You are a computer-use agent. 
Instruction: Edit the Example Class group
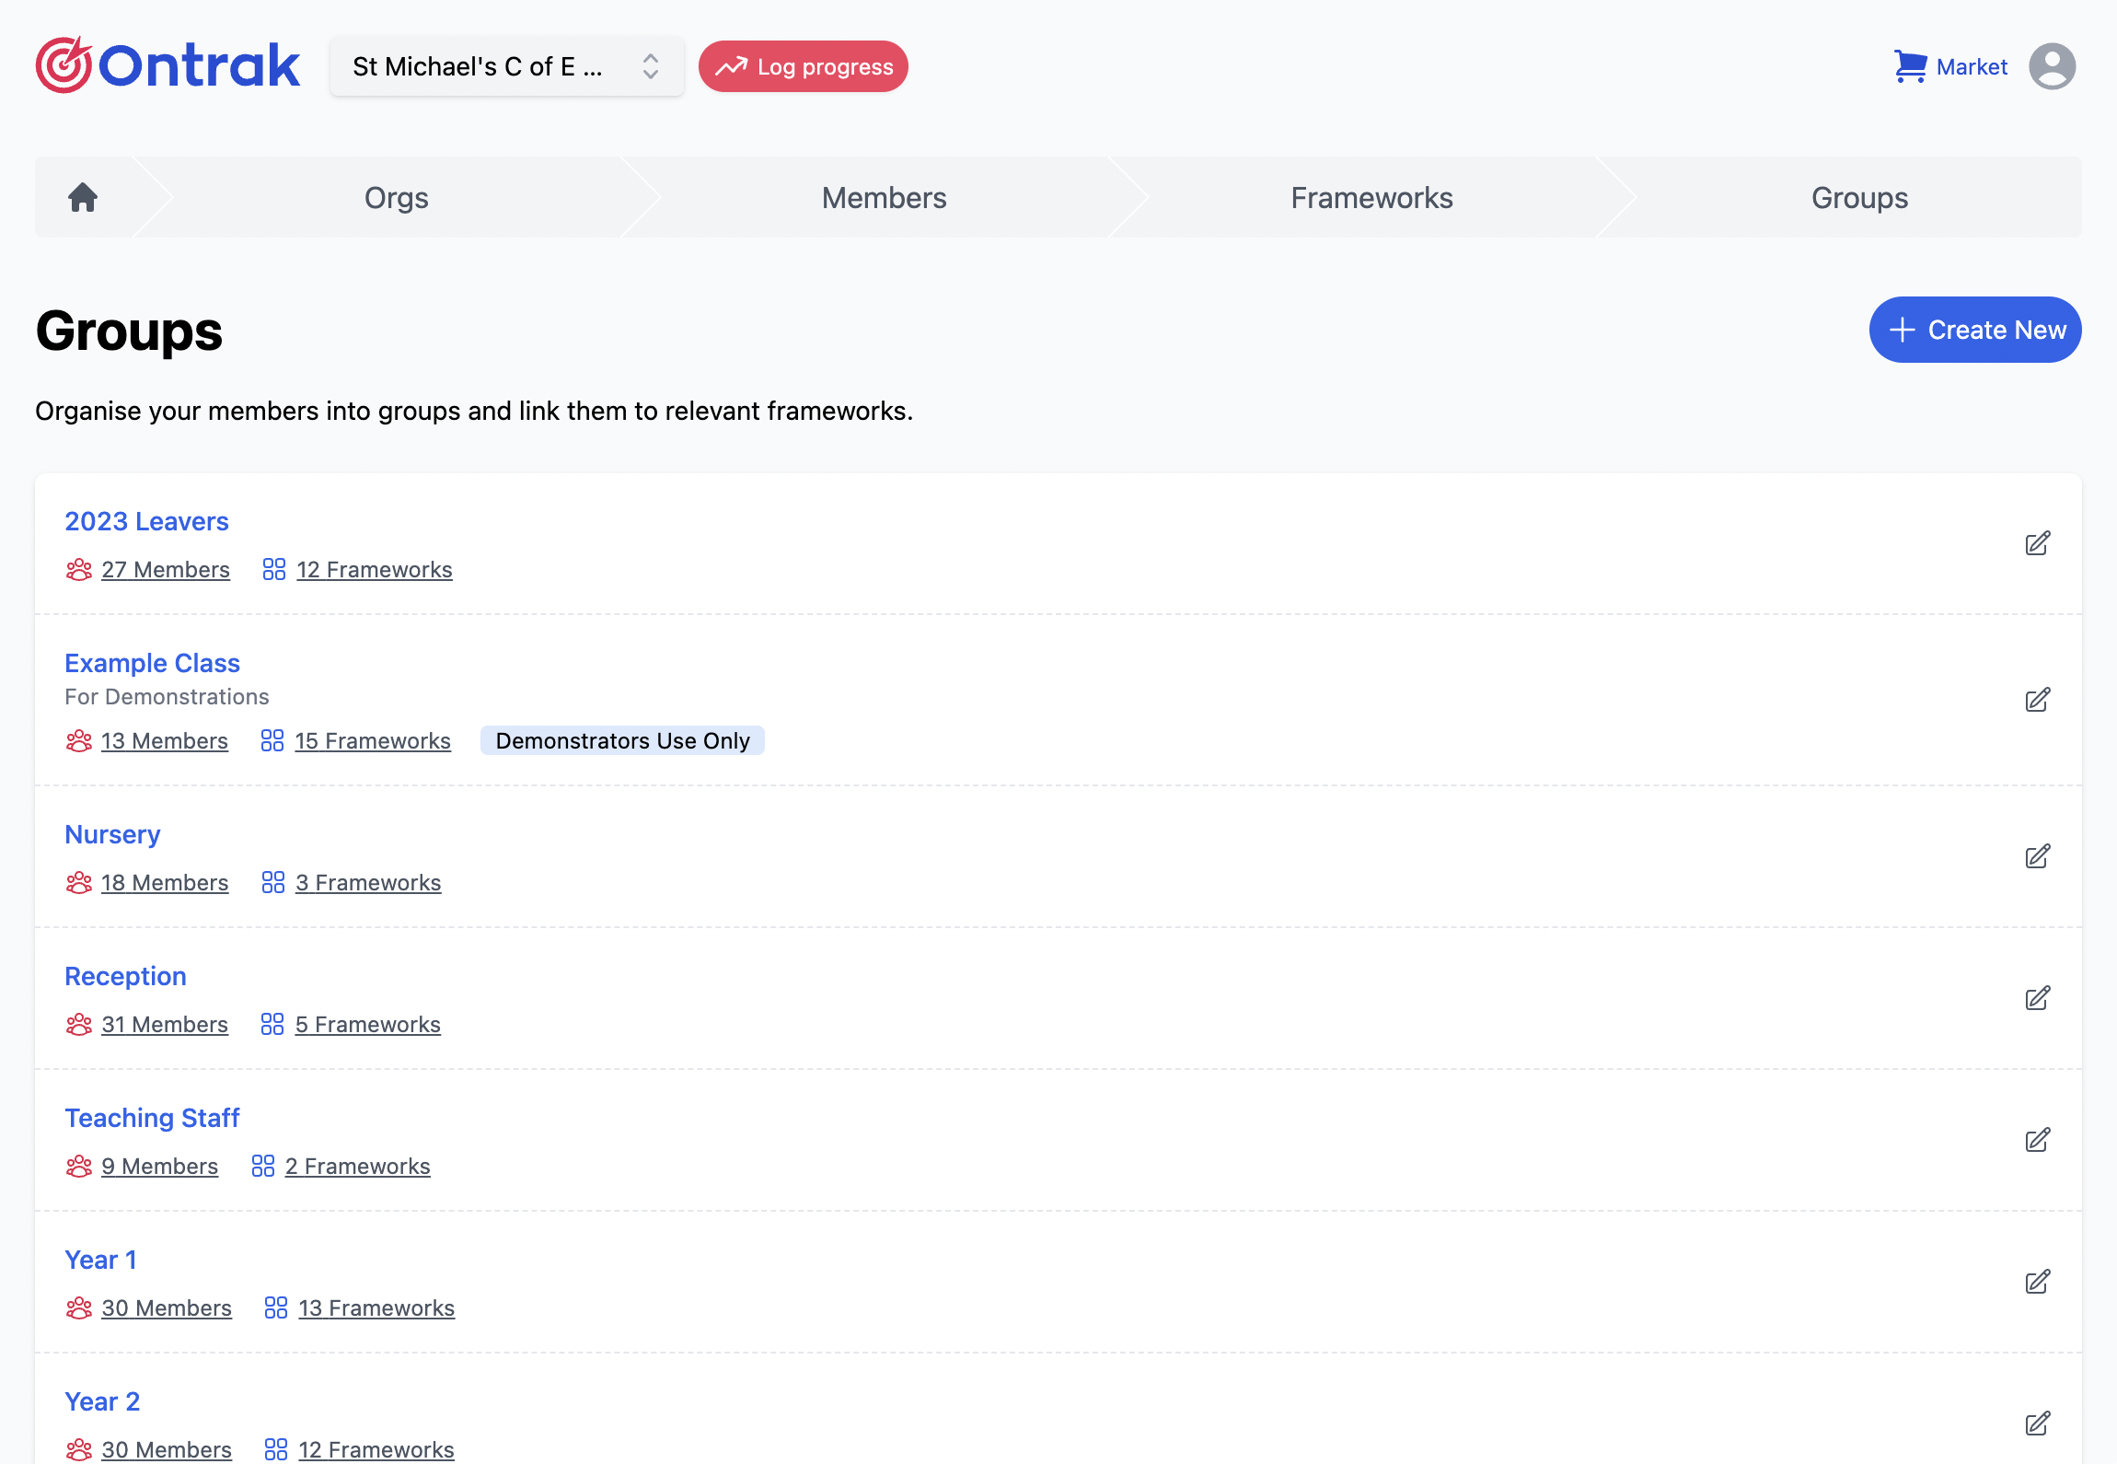point(2037,700)
